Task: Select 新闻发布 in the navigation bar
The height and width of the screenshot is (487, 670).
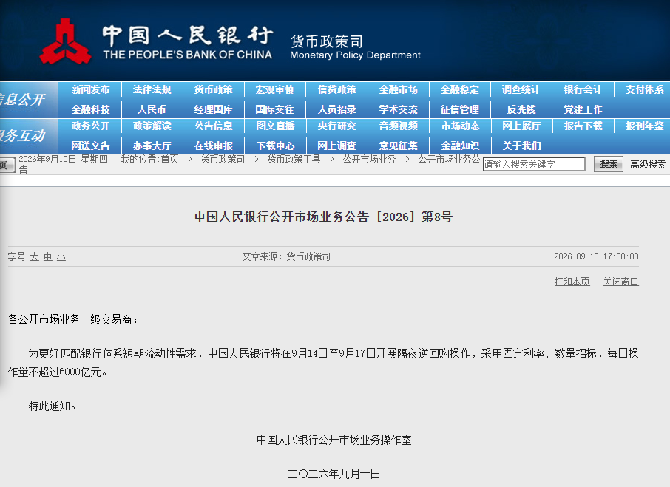Action: (x=90, y=89)
